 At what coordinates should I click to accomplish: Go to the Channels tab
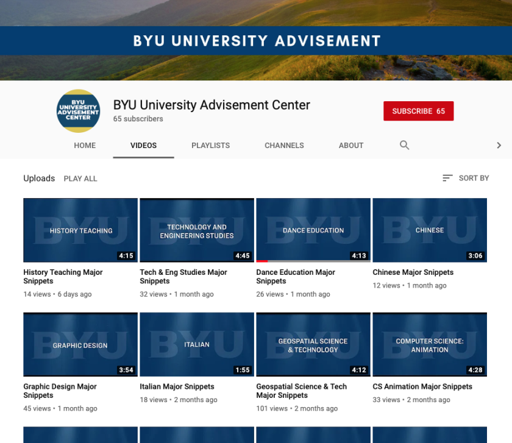284,145
